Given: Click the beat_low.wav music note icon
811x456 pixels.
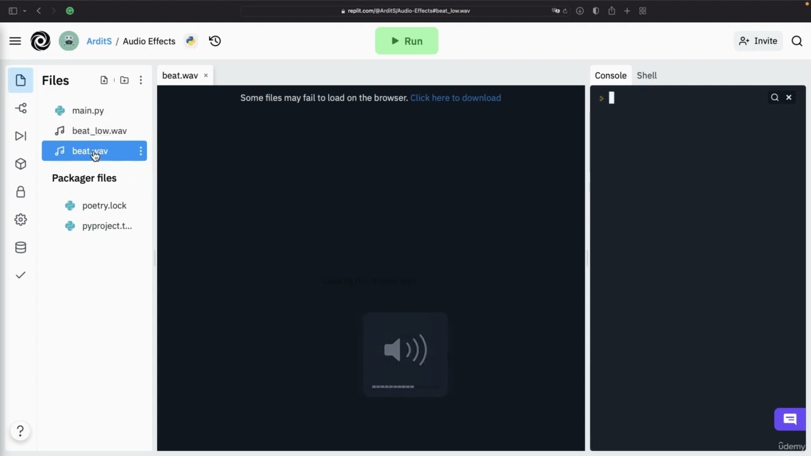Looking at the screenshot, I should (60, 131).
